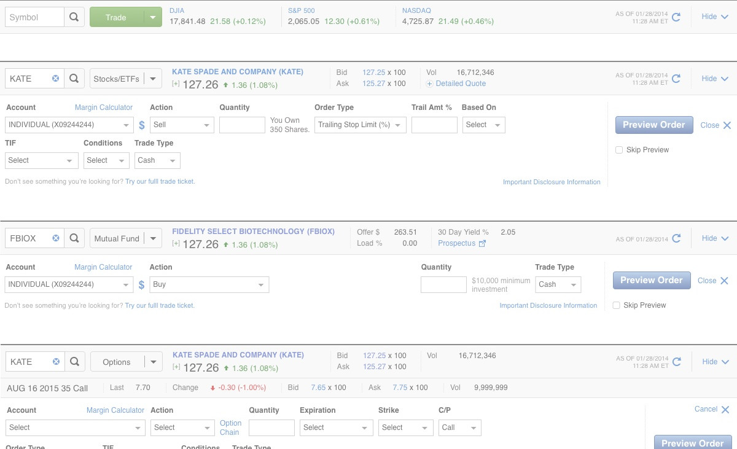737x449 pixels.
Task: Open the green Trade button dropdown arrow
Action: pos(153,17)
